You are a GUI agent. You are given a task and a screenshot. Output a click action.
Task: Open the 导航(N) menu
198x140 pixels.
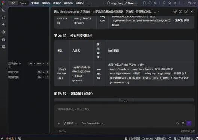coord(80,3)
